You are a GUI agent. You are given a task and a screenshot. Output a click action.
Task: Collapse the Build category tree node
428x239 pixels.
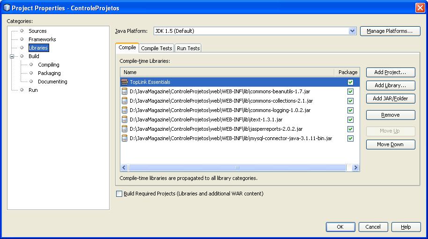(12, 56)
